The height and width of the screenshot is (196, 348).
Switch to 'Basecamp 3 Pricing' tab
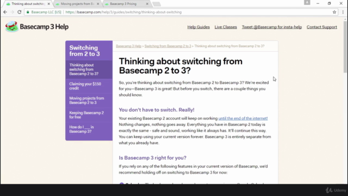[127, 4]
